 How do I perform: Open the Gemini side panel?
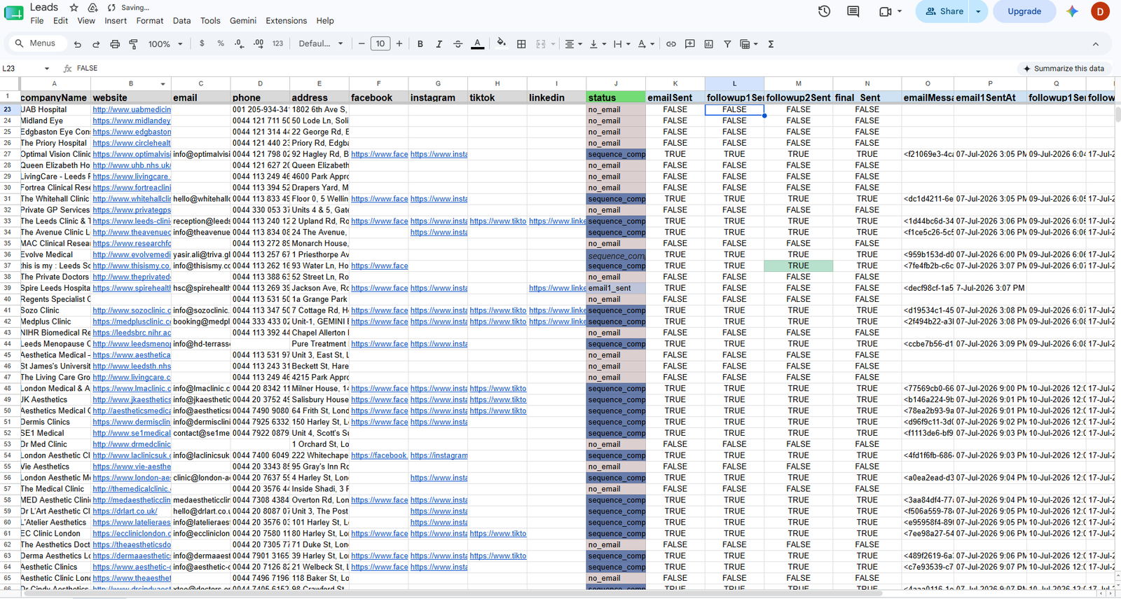1072,11
